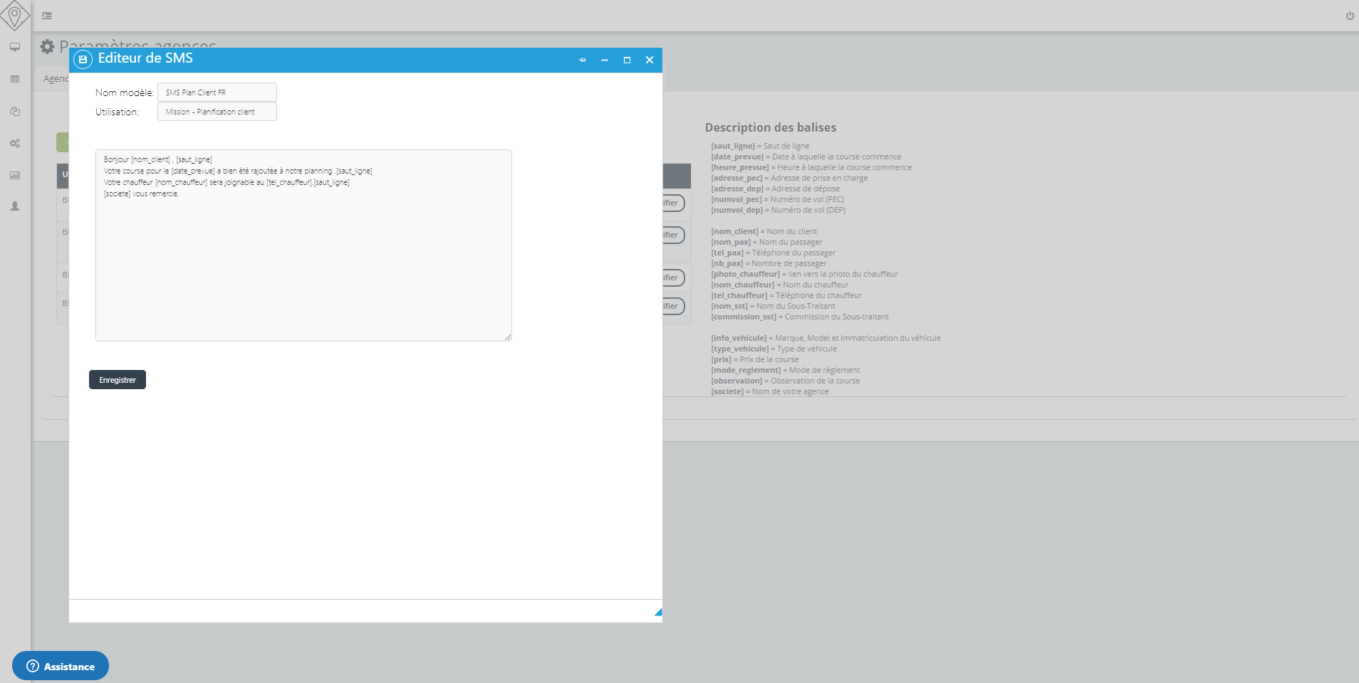Click the Enregistrer button

tap(117, 379)
